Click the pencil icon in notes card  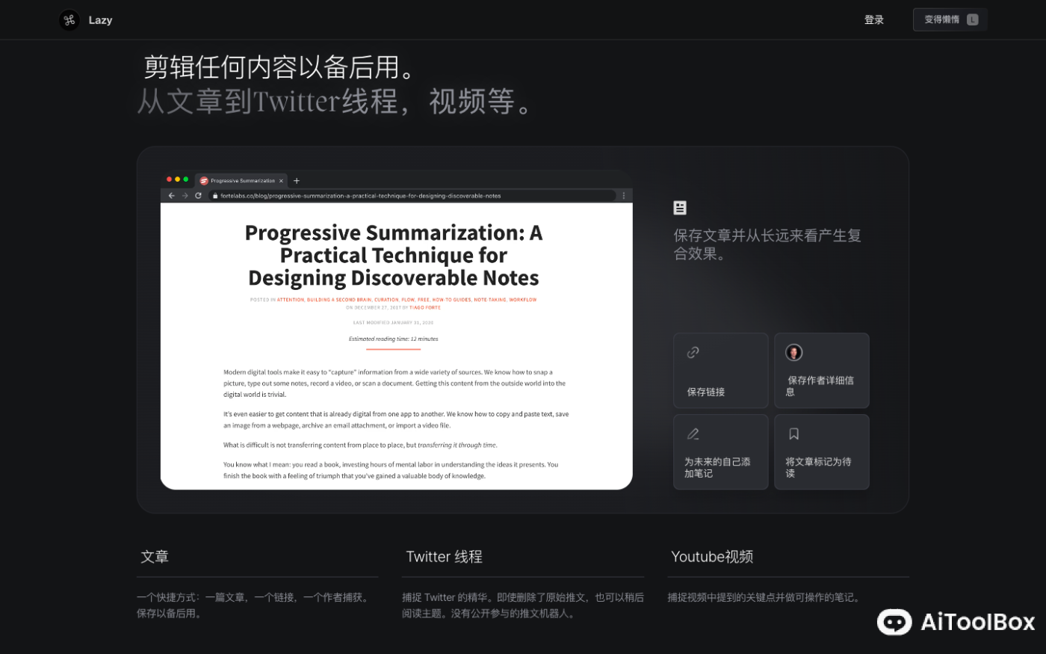[x=693, y=434]
